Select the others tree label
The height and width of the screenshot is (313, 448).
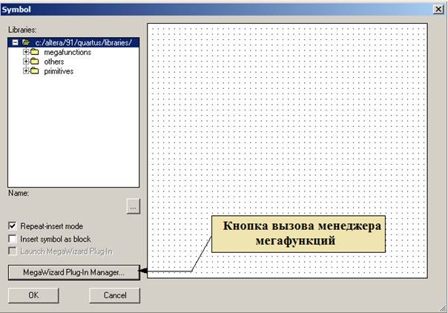coord(53,62)
